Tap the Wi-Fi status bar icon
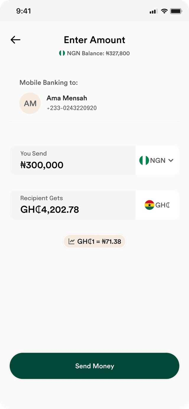 [164, 11]
